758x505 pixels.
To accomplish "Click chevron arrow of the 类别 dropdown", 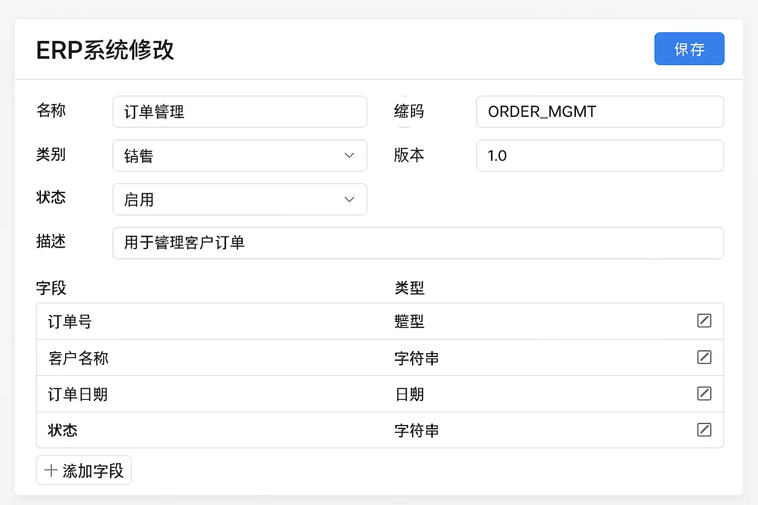I will 349,156.
